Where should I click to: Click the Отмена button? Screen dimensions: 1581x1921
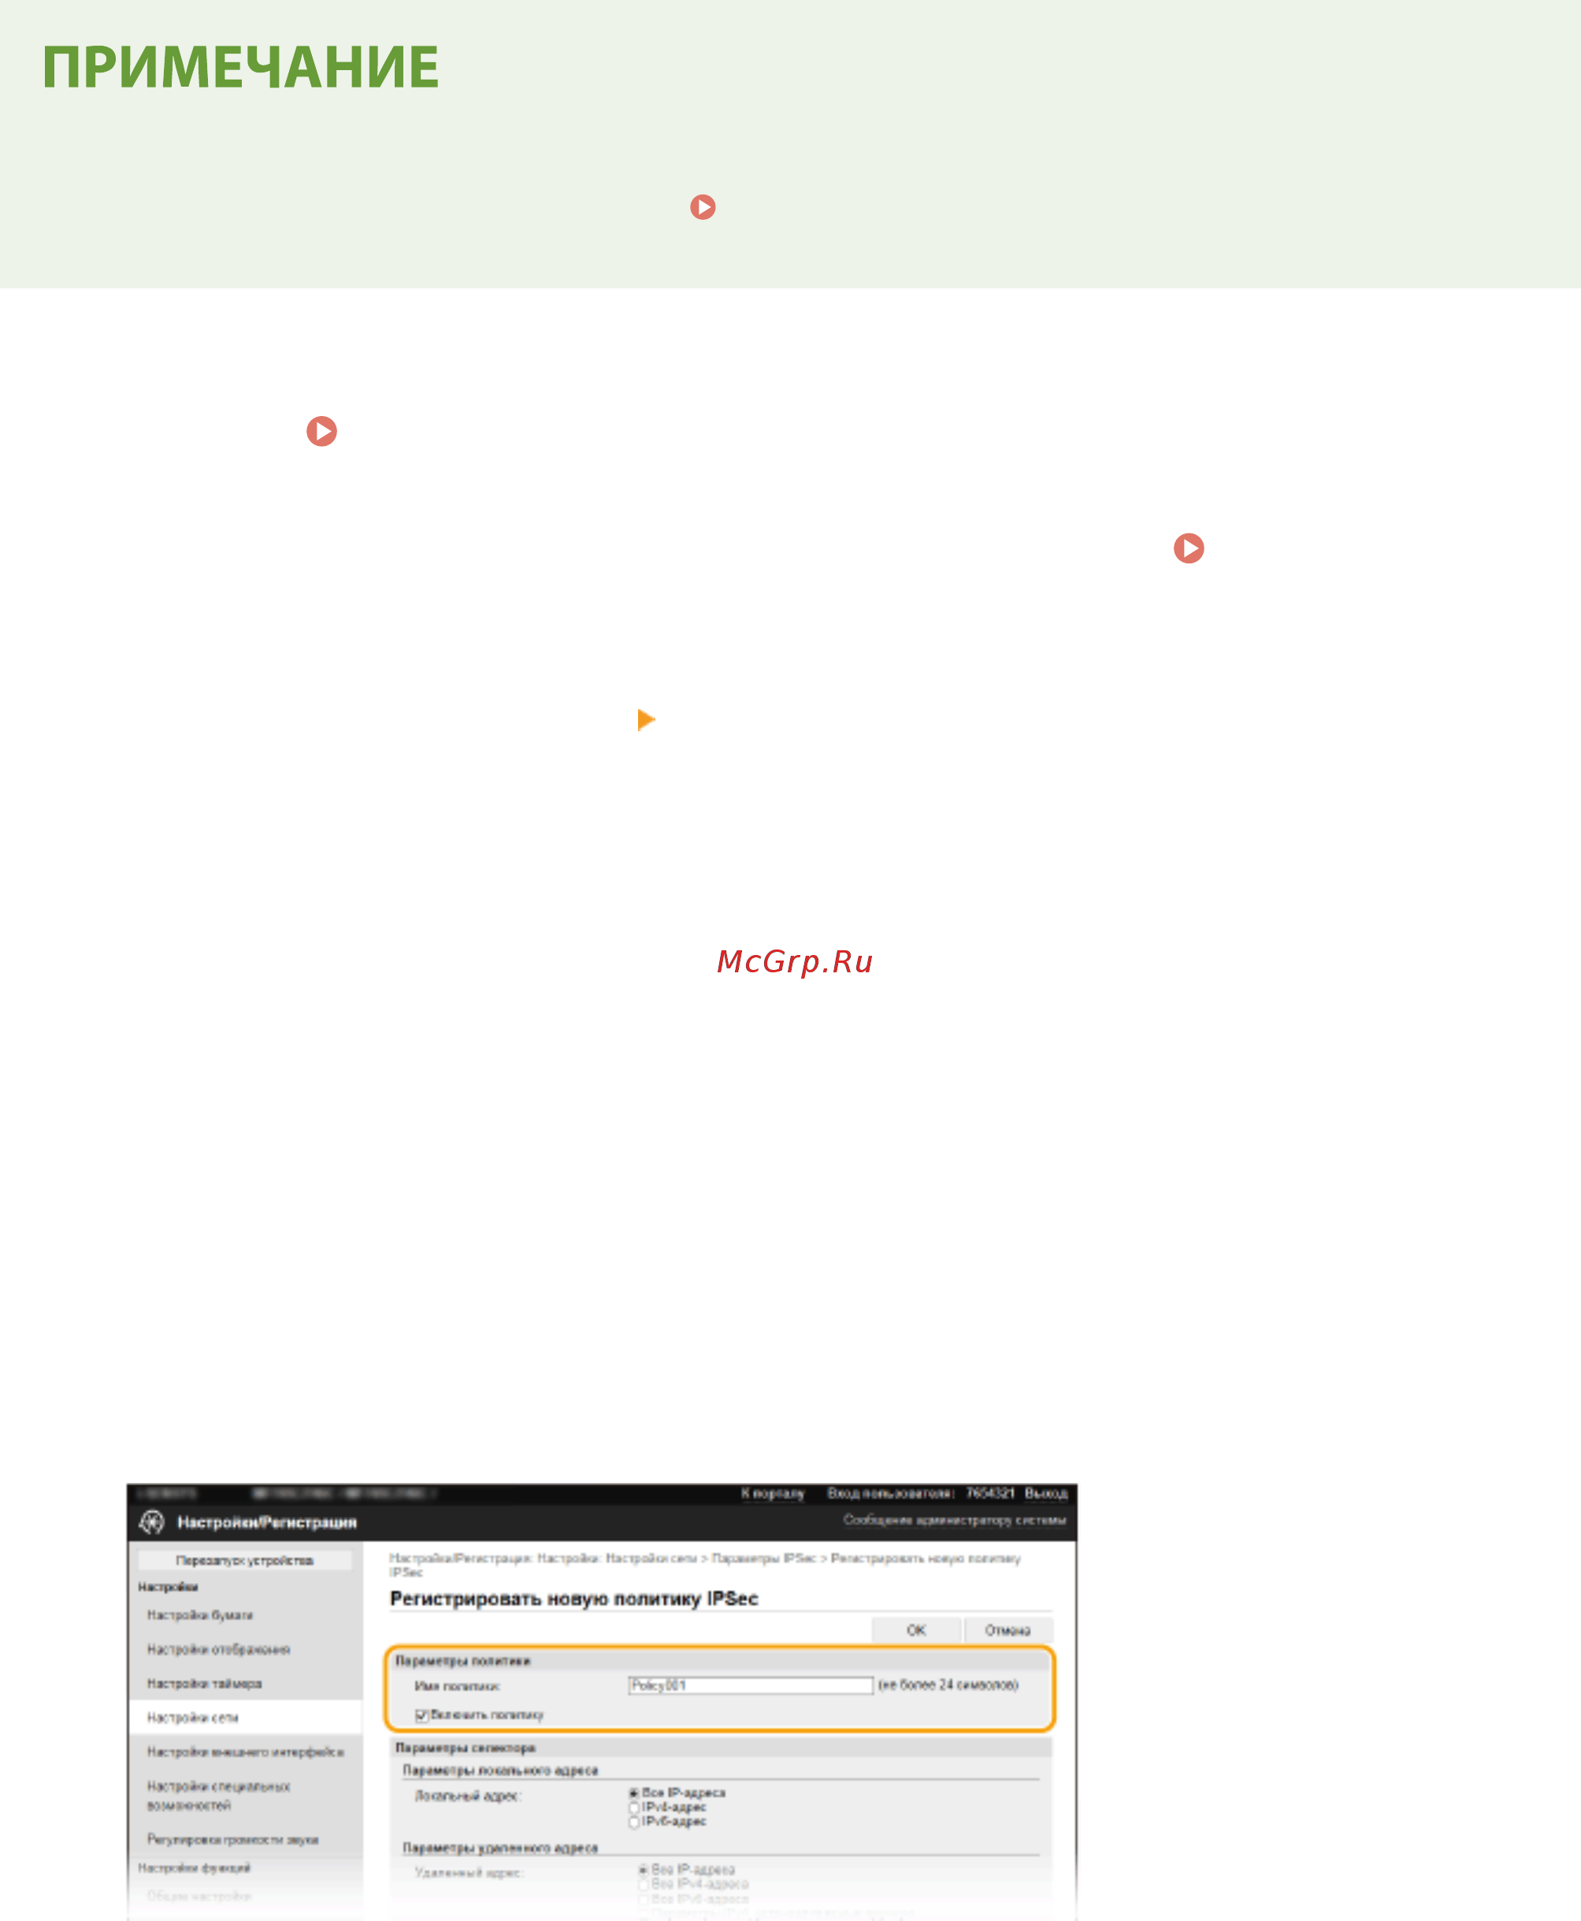pos(1008,1630)
